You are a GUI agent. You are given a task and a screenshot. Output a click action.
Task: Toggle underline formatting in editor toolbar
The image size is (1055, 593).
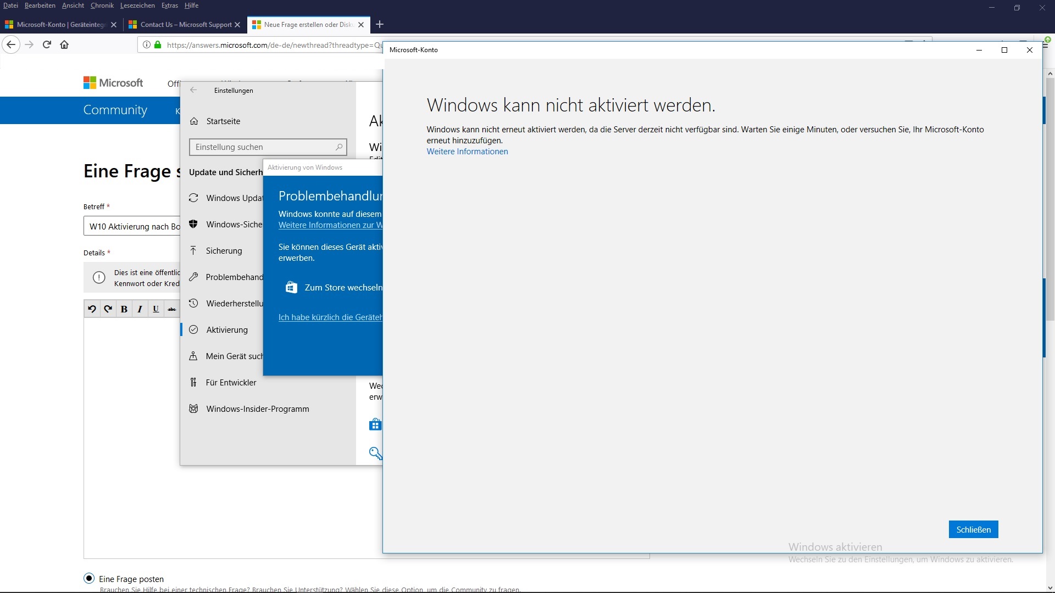156,309
